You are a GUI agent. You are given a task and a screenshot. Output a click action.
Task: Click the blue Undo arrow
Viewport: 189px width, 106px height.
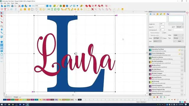pyautogui.click(x=30, y=6)
